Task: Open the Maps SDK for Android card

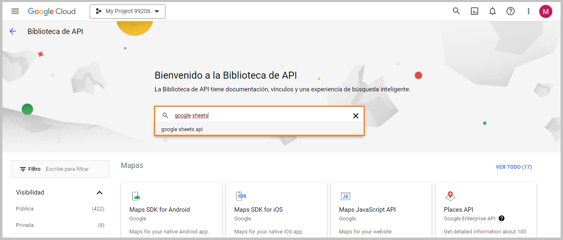Action: [172, 210]
